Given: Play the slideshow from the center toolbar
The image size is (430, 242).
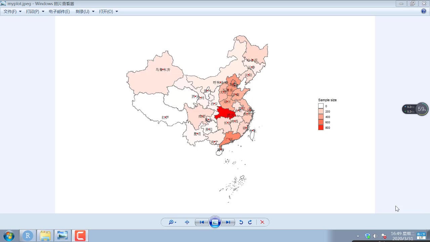Looking at the screenshot, I should pos(215,222).
